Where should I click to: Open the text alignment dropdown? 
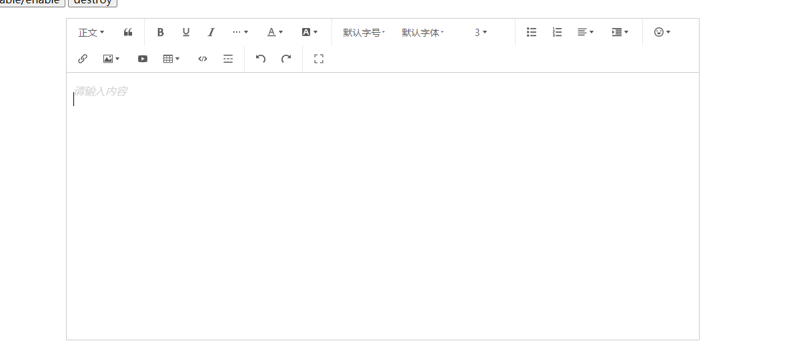(586, 32)
